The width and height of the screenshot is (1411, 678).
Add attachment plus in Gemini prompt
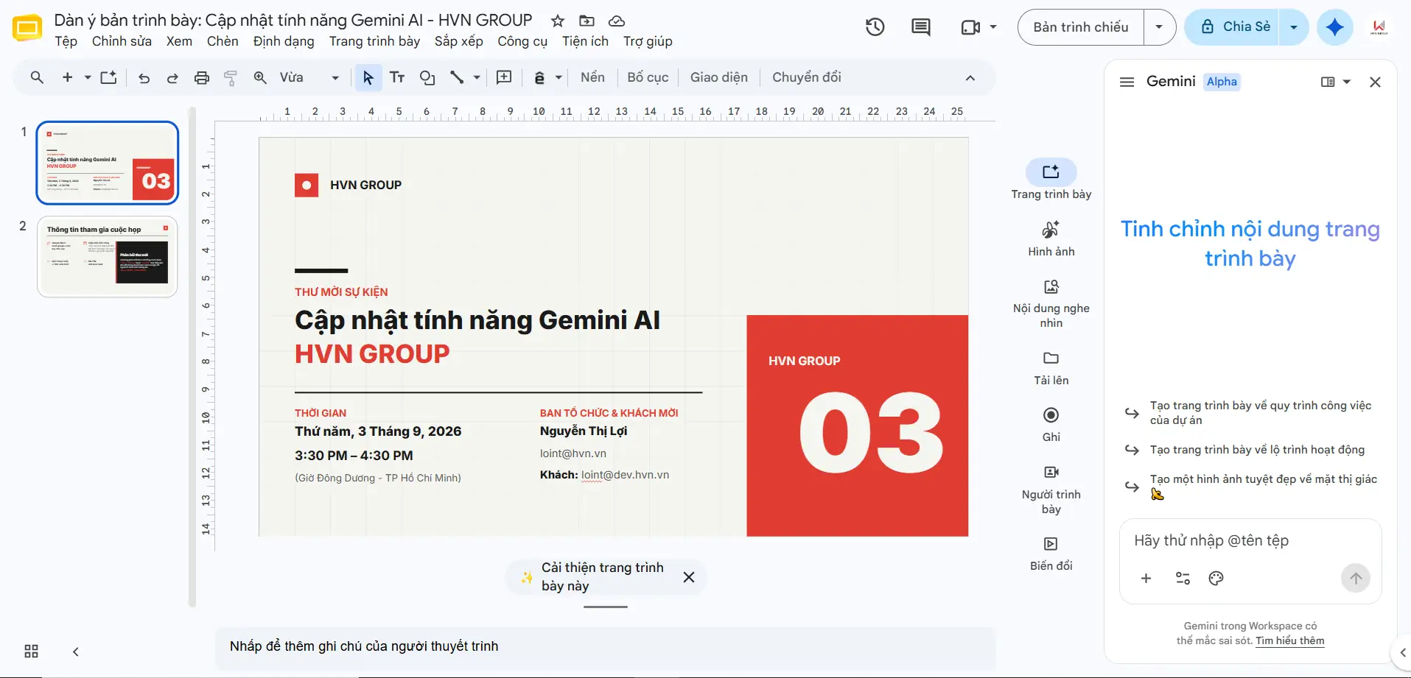1146,578
